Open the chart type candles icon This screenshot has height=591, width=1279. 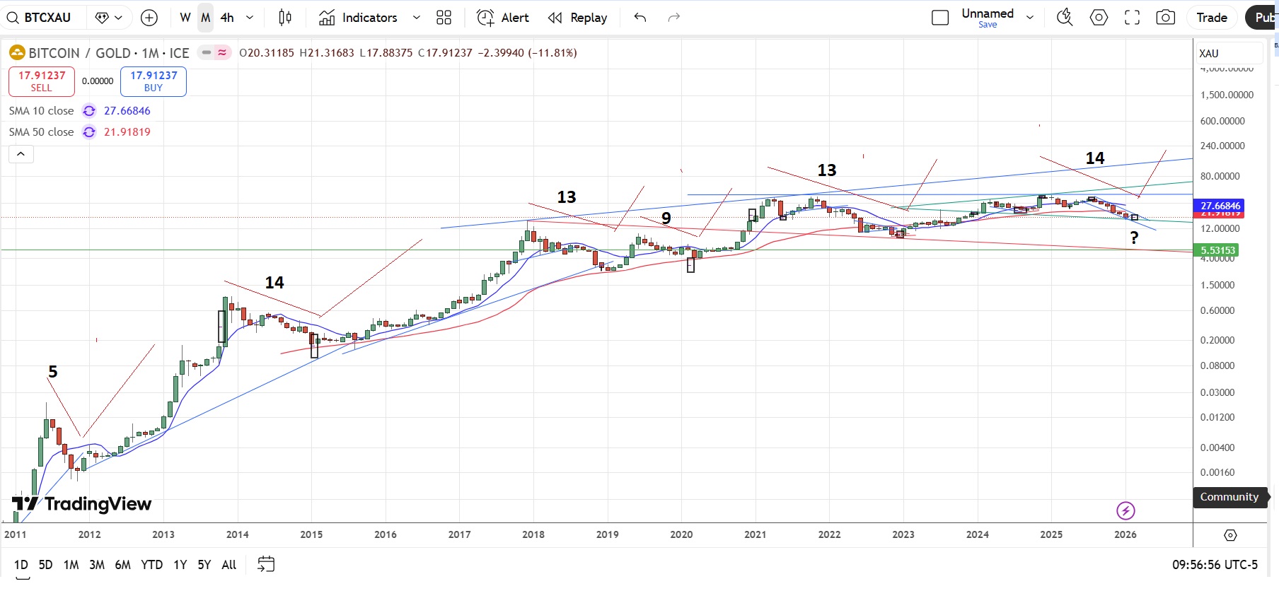pyautogui.click(x=285, y=18)
